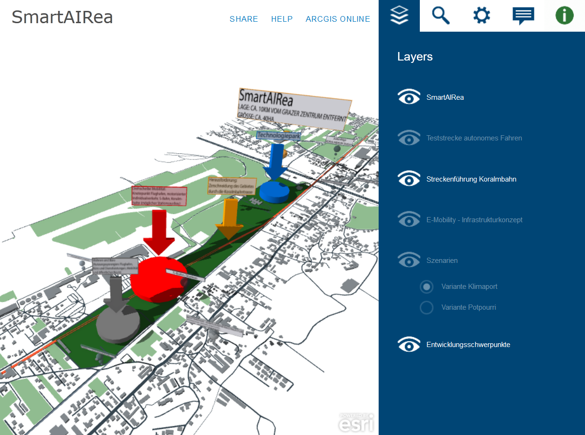Click the SHARE link
The image size is (585, 435).
click(244, 19)
